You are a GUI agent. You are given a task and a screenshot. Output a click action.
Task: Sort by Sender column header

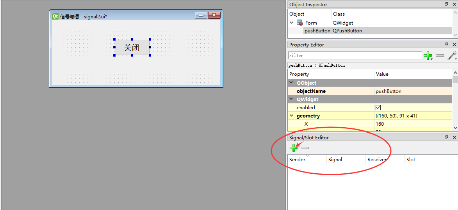click(307, 160)
